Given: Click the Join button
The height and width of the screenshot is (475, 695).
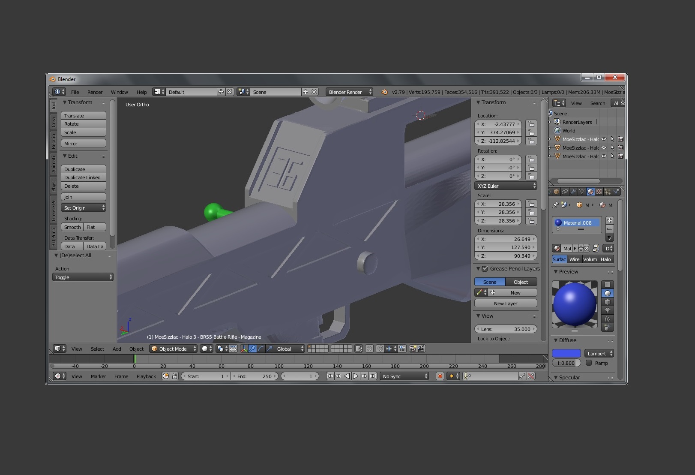Looking at the screenshot, I should (83, 197).
